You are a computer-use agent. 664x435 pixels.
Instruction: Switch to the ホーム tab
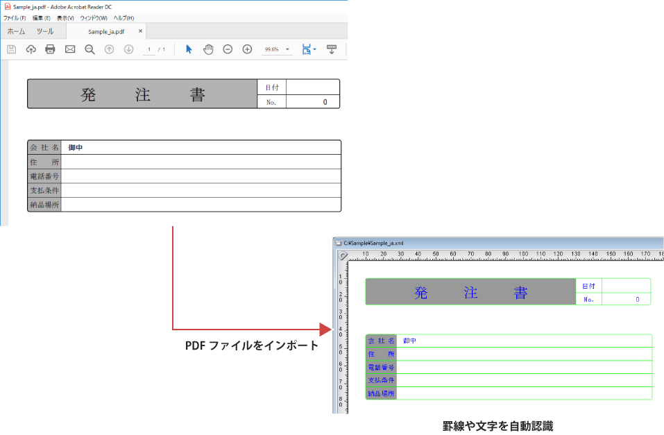click(x=16, y=31)
